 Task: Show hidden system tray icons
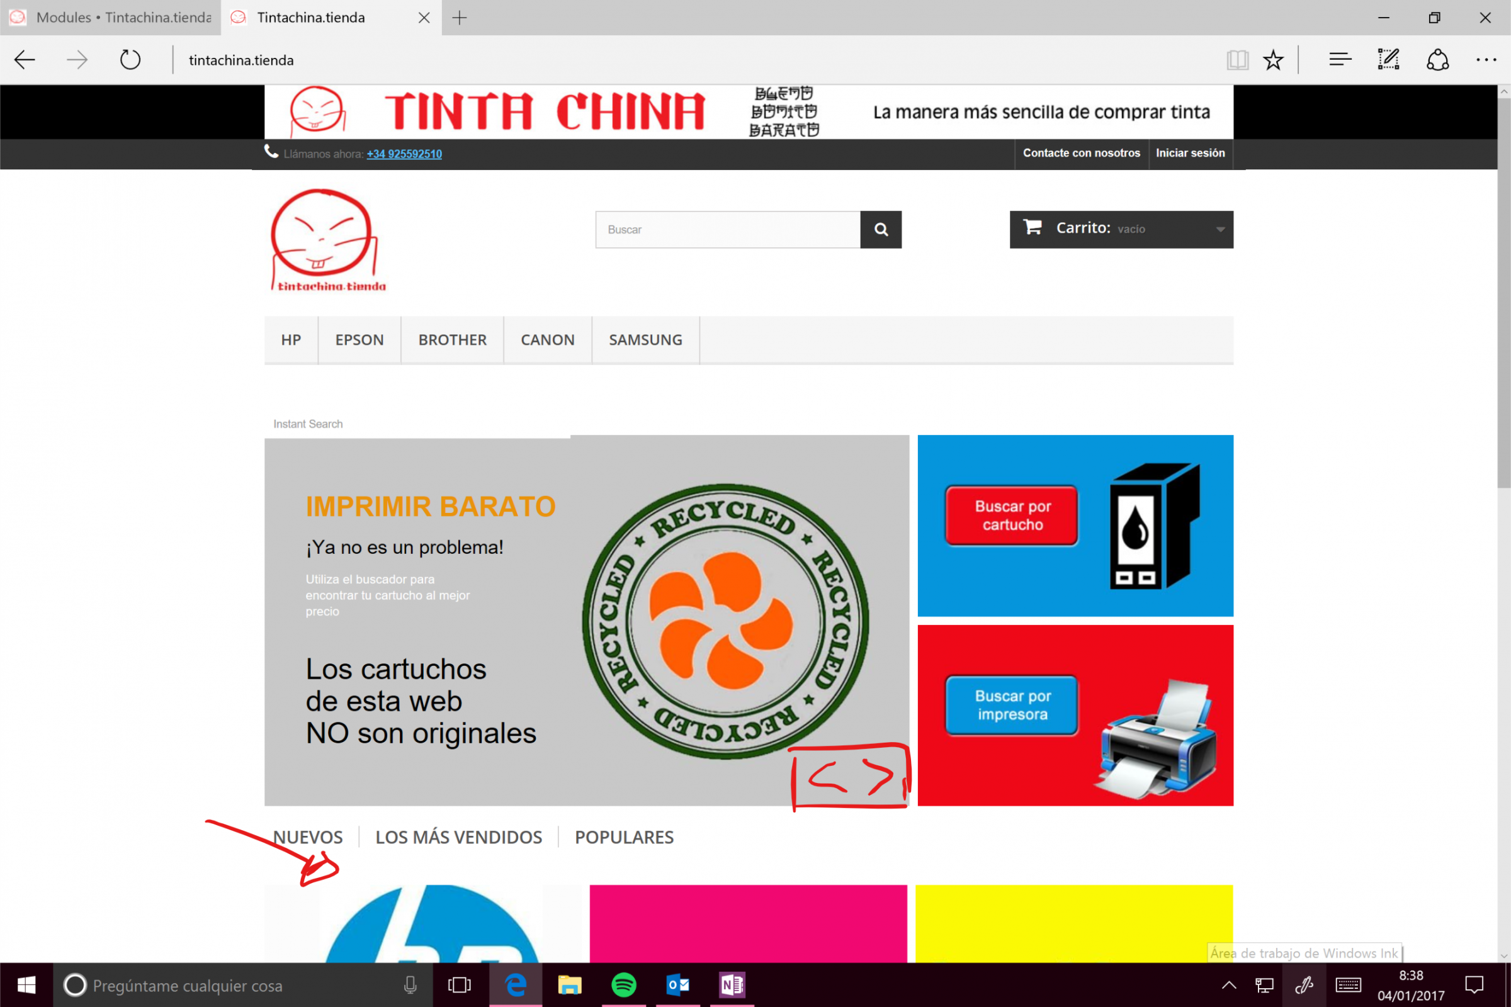(x=1228, y=984)
